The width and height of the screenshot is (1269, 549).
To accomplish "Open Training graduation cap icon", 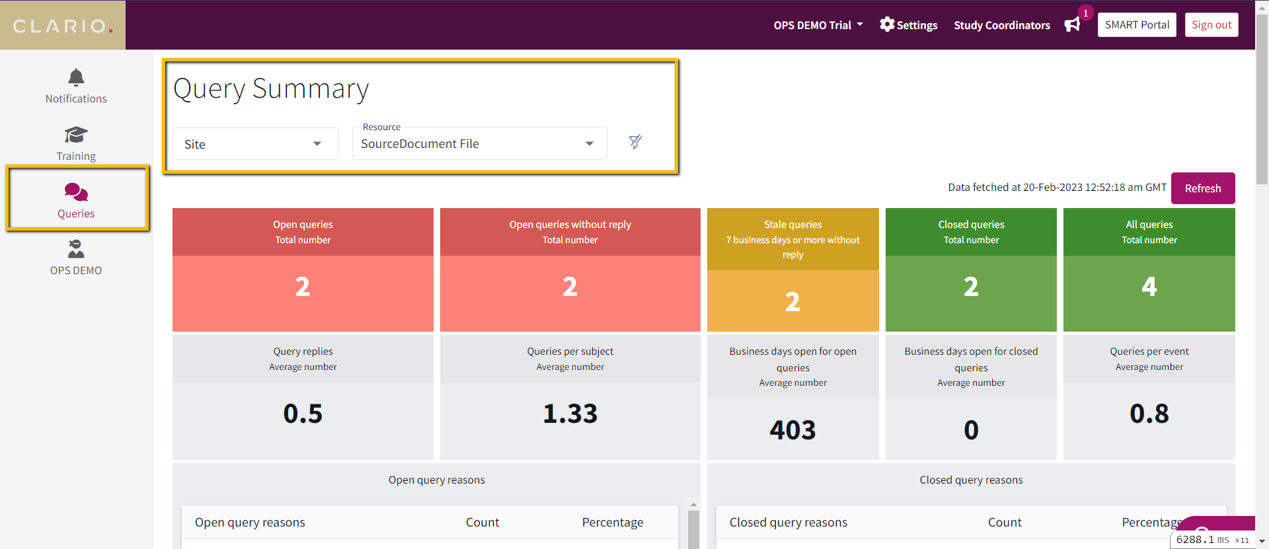I will [x=76, y=135].
